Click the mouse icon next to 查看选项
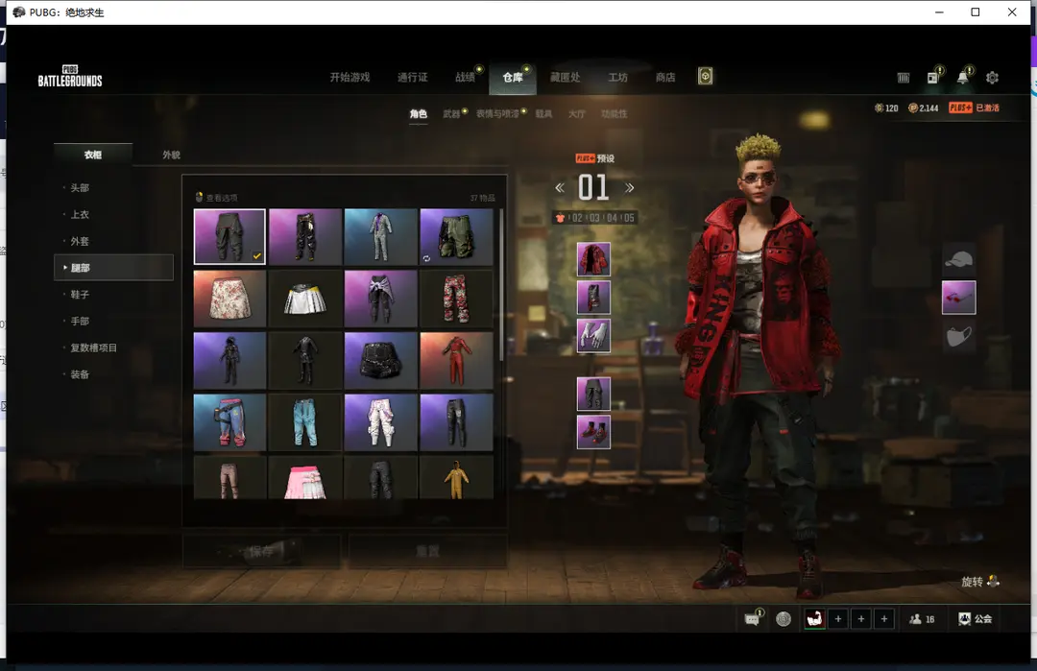This screenshot has height=671, width=1037. 199,197
